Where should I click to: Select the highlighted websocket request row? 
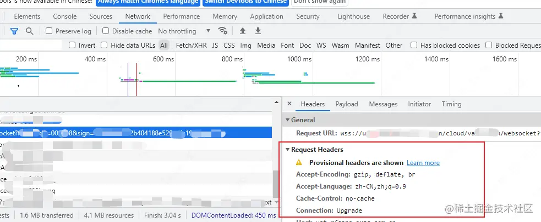[x=136, y=133]
